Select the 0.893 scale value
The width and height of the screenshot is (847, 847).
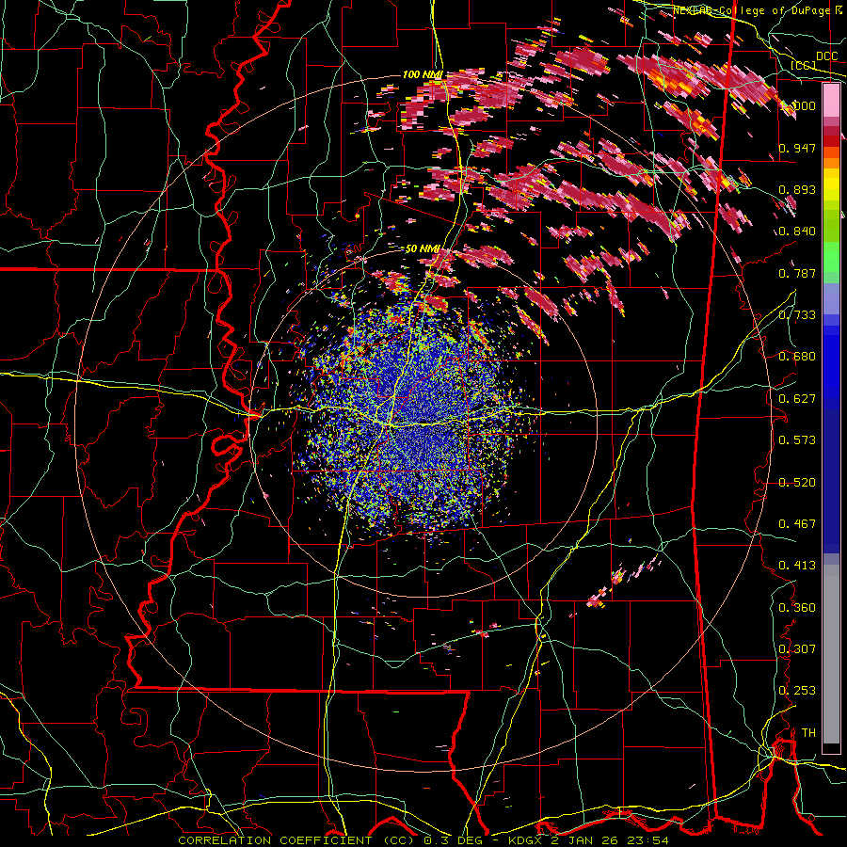point(797,189)
